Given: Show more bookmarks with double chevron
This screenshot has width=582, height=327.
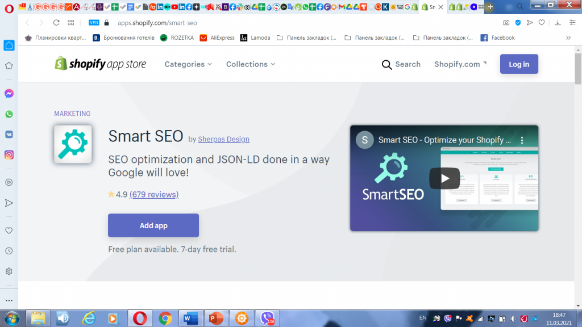Looking at the screenshot, I should (568, 38).
